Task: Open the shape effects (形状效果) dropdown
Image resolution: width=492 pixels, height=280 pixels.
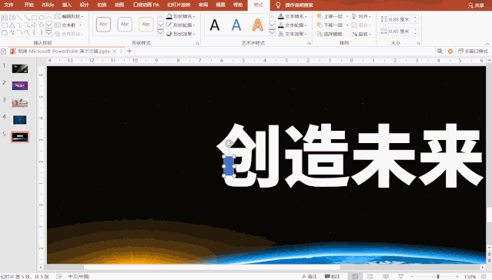Action: point(181,34)
